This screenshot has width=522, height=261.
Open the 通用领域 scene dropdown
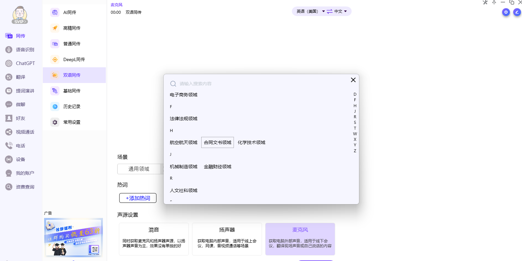[140, 169]
